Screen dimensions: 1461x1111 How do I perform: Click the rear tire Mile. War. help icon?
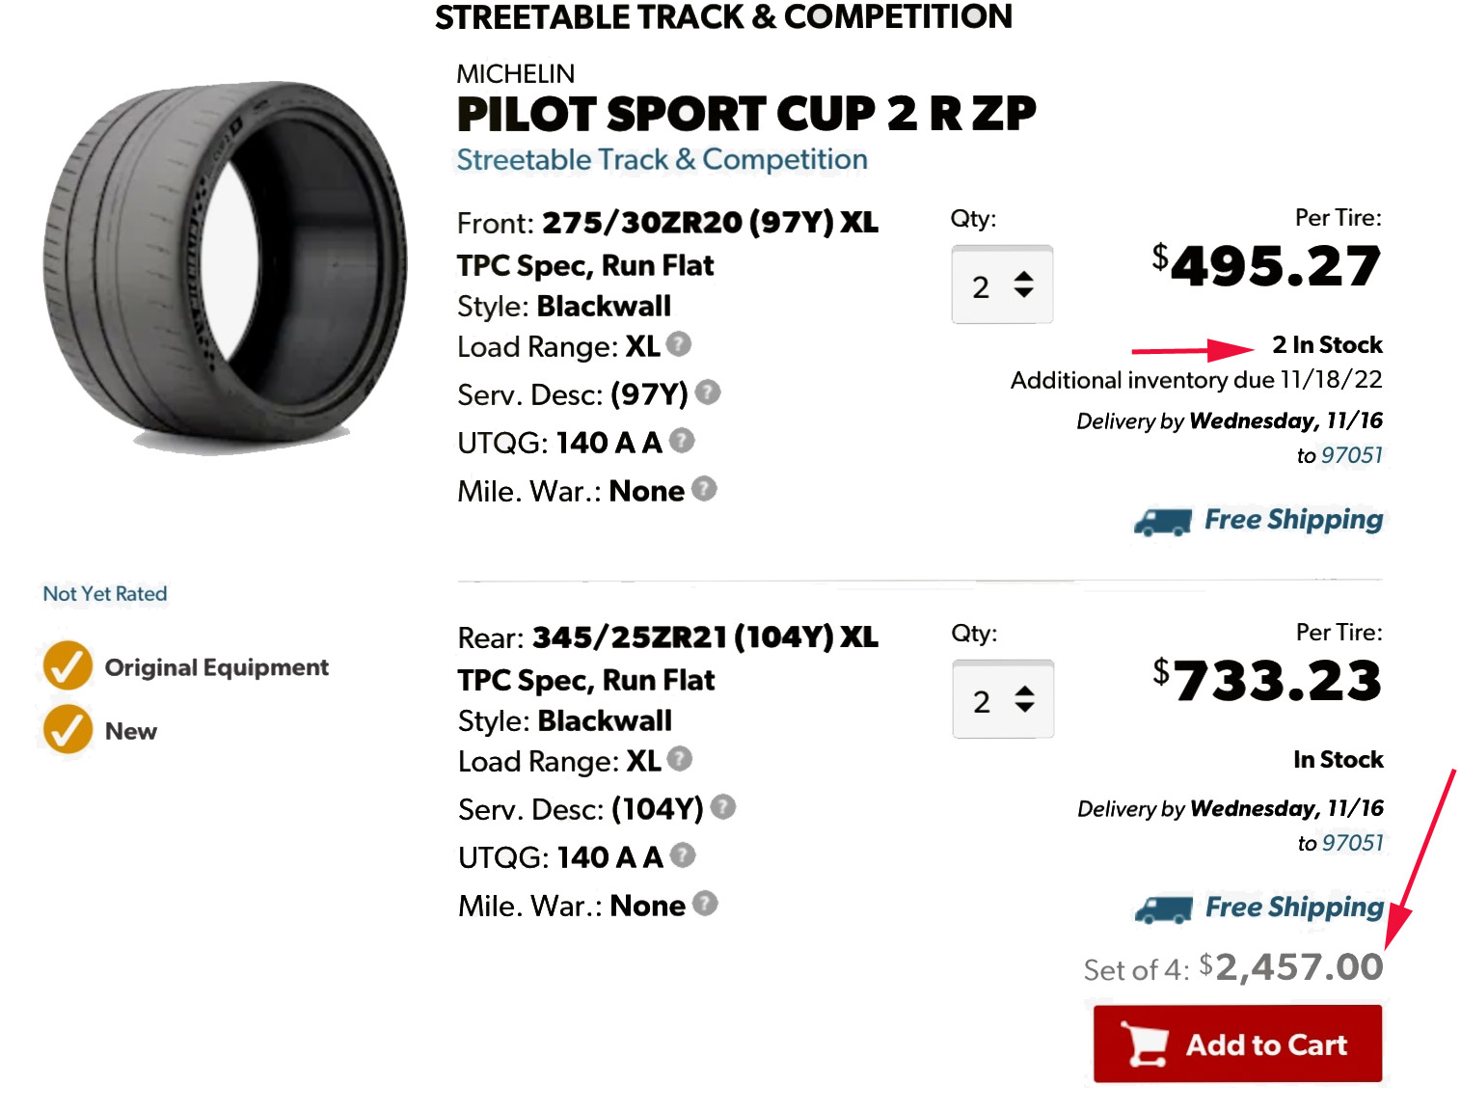[x=706, y=904]
